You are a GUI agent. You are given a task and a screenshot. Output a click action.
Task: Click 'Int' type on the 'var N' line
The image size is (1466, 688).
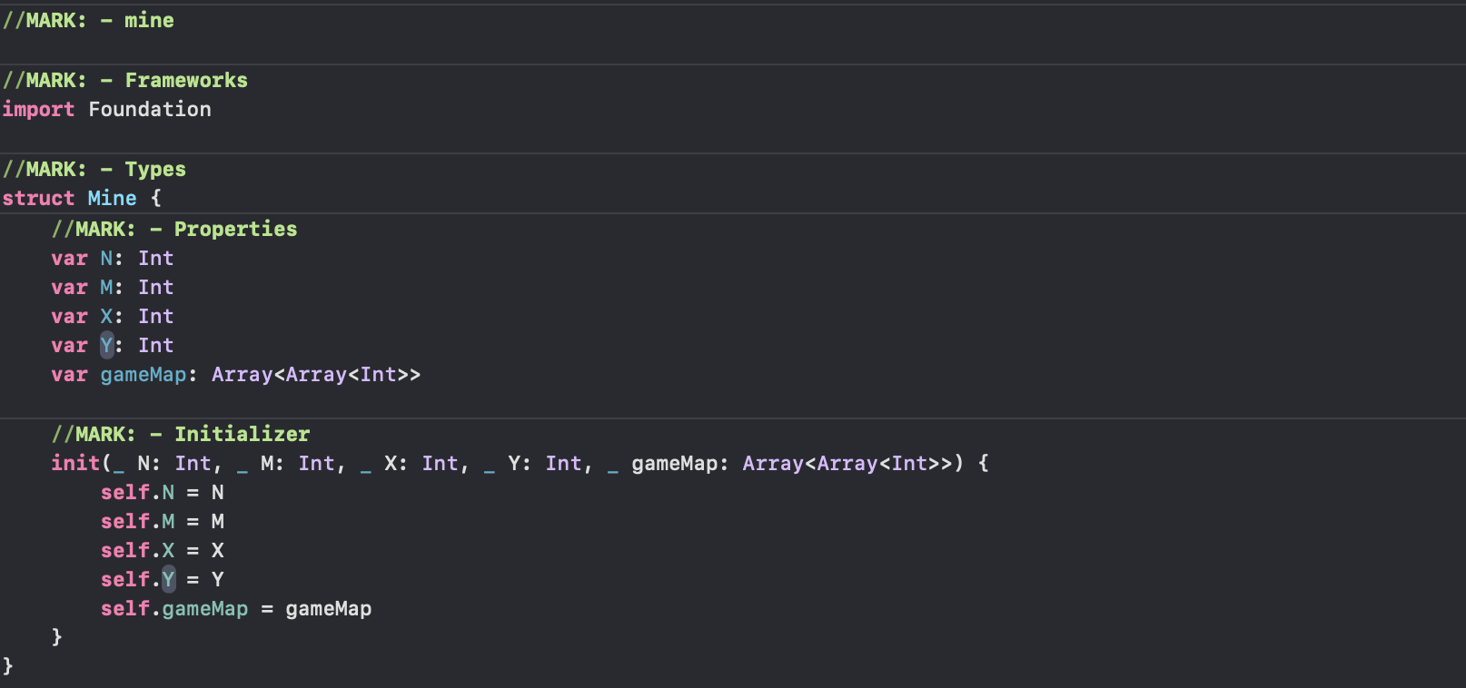(155, 258)
